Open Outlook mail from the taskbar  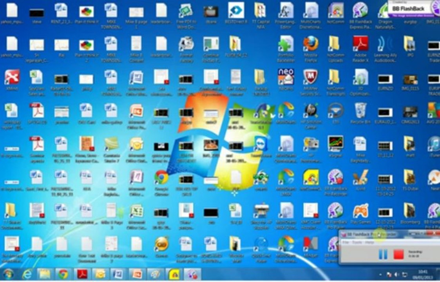pyautogui.click(x=100, y=274)
